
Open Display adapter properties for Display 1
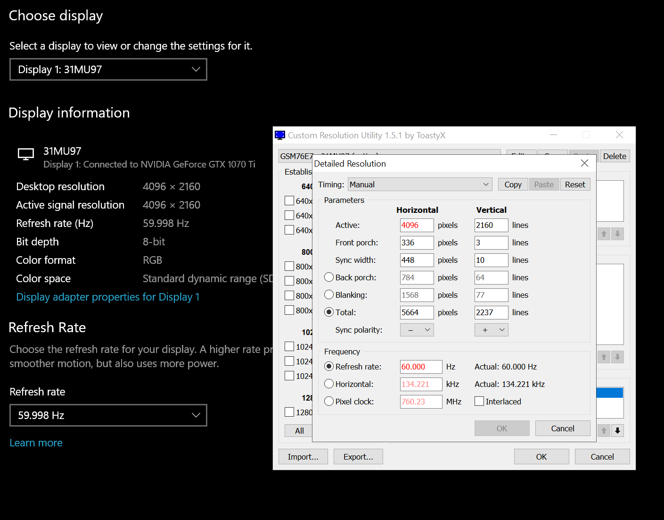pos(108,297)
